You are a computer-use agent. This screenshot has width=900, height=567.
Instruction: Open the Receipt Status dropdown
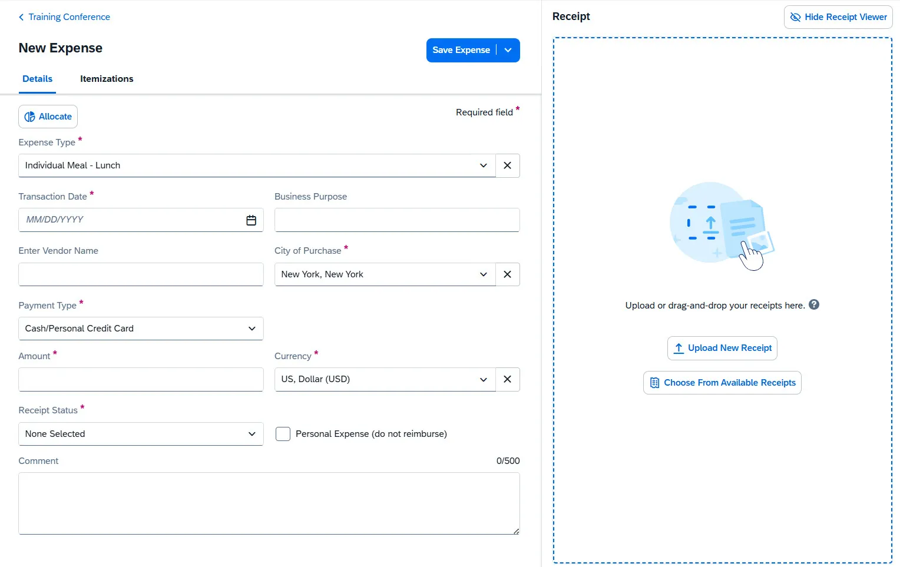tap(141, 434)
